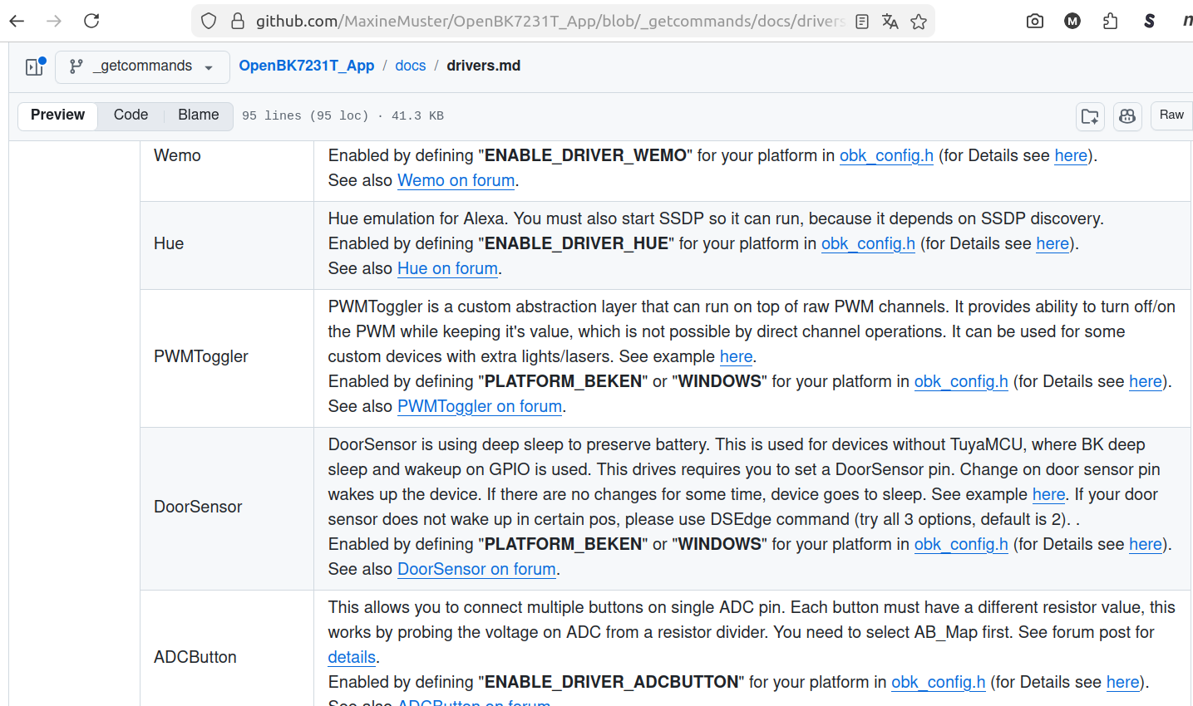This screenshot has height=706, width=1193.
Task: Switch to the Code view tab
Action: 131,115
